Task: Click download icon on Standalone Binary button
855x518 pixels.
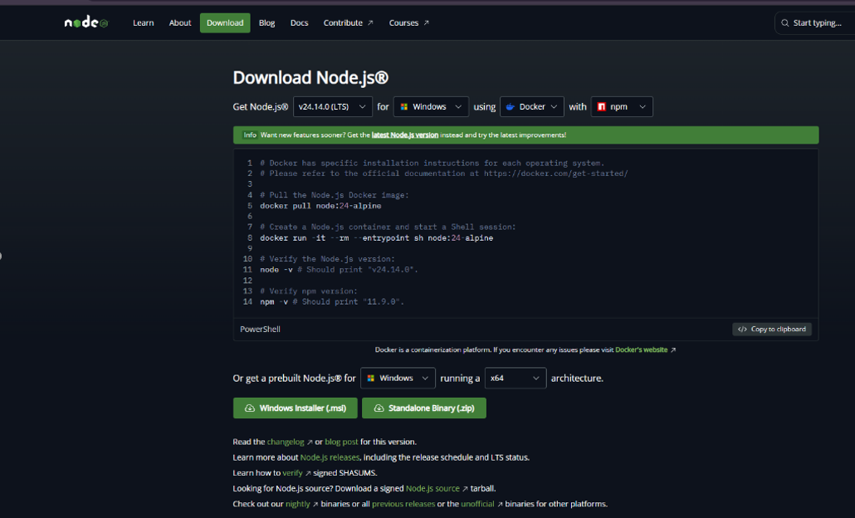Action: (379, 408)
